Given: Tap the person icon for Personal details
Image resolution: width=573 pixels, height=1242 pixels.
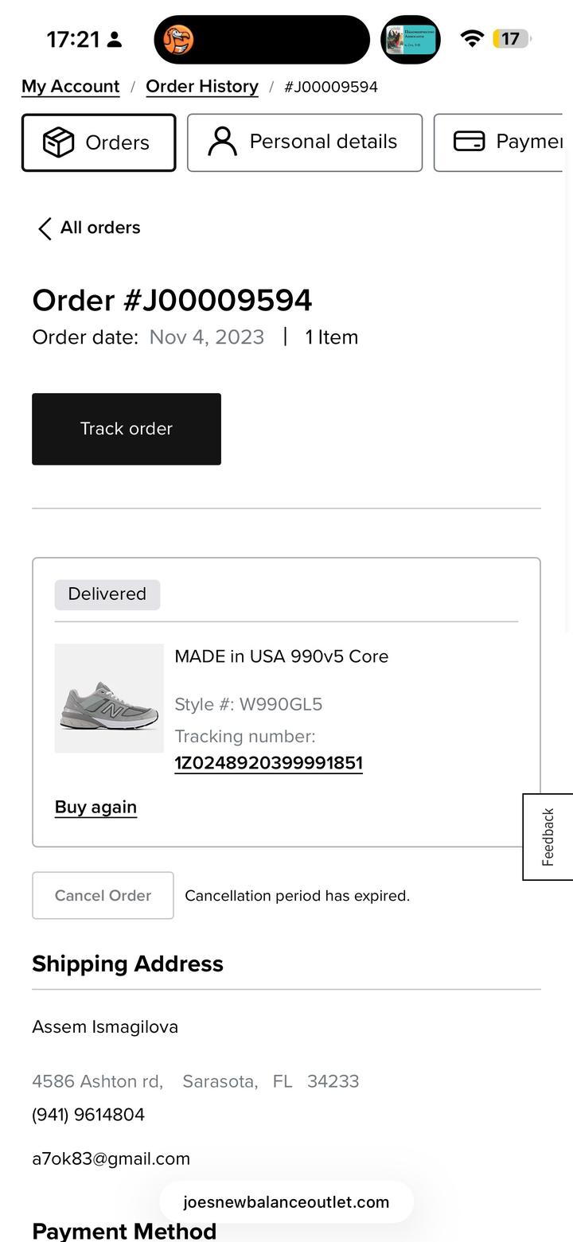Looking at the screenshot, I should tap(222, 142).
